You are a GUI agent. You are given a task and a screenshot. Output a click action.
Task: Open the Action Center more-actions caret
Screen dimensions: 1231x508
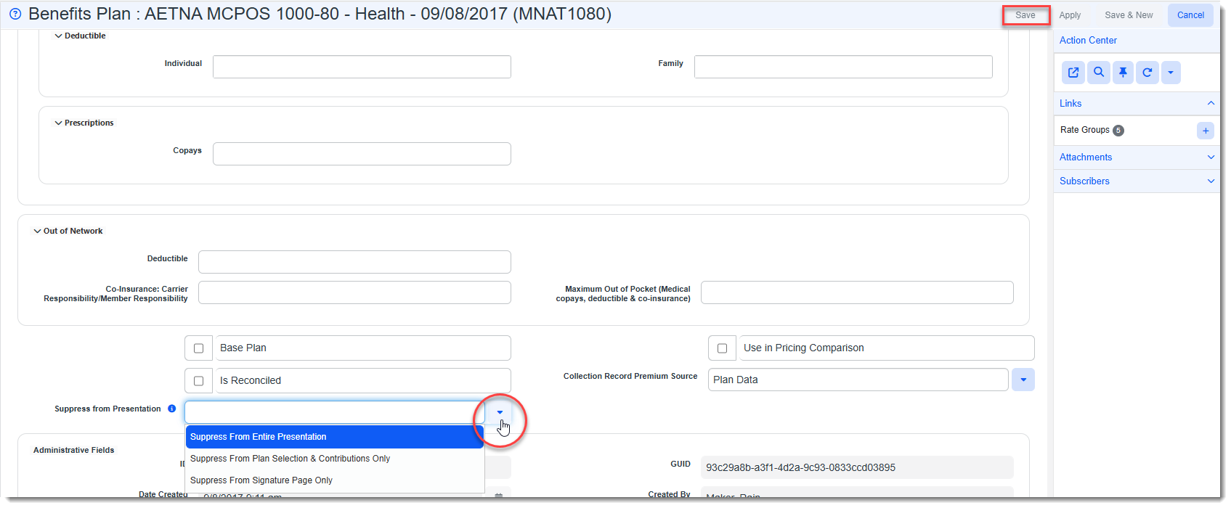tap(1171, 73)
